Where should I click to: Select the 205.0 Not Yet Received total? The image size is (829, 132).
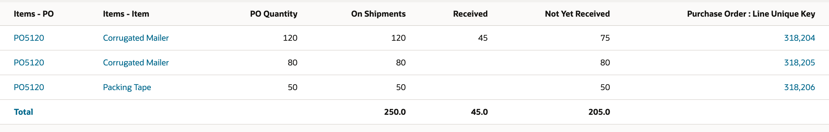(599, 112)
